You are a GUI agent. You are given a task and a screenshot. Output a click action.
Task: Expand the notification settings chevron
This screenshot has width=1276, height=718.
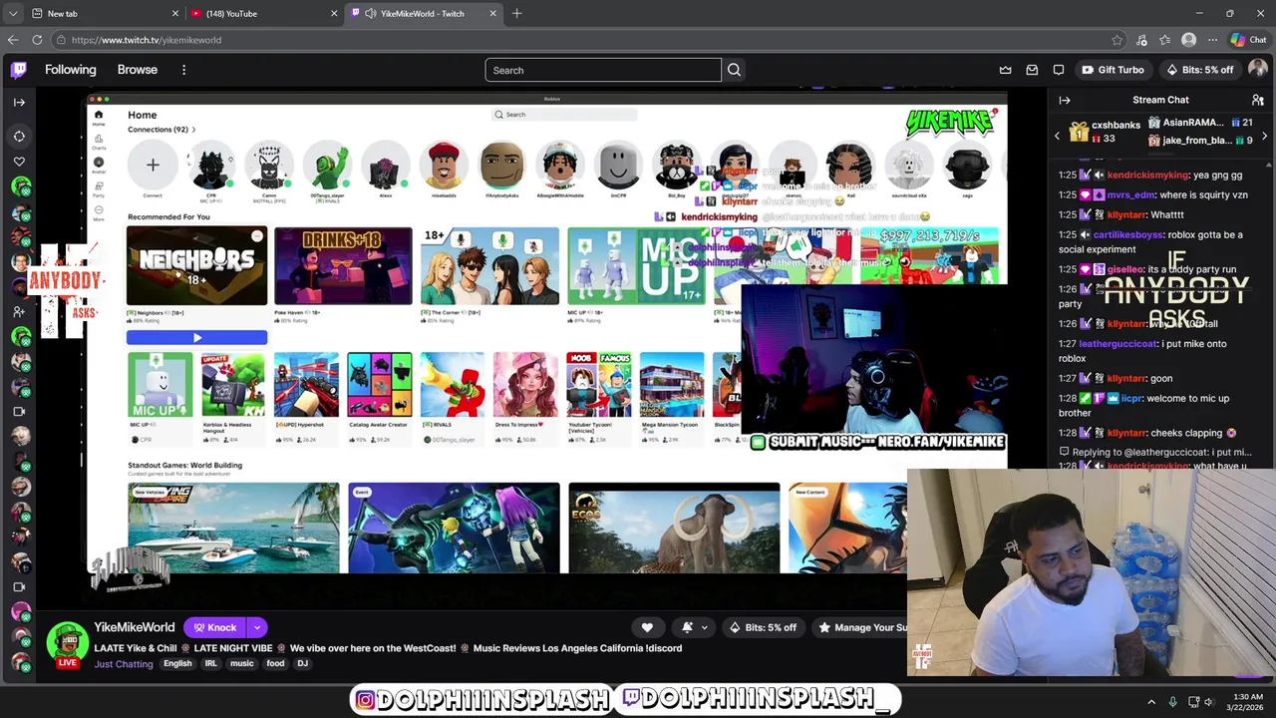[704, 627]
